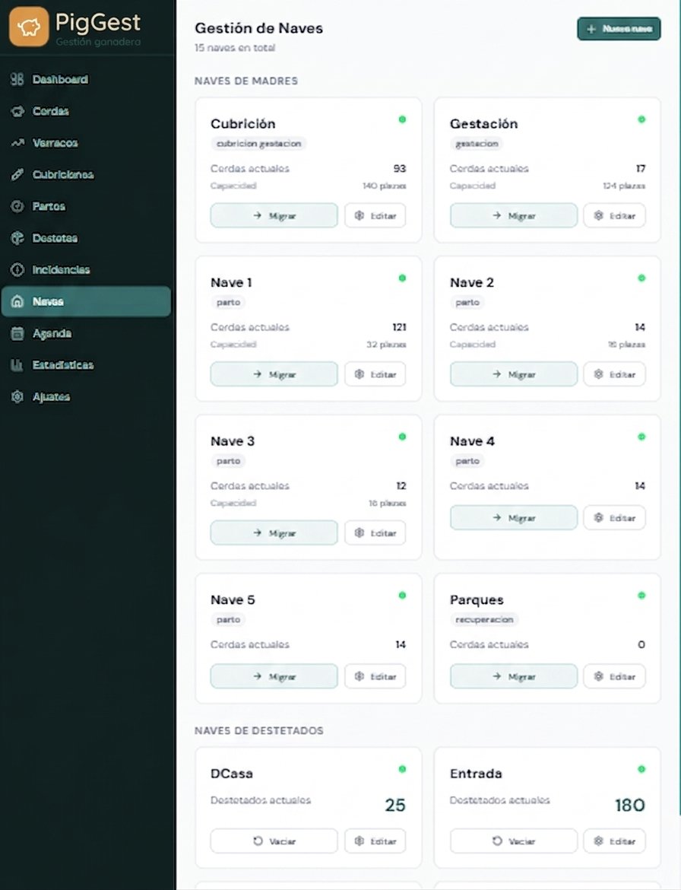Open Dashboard via its grid icon

[x=17, y=79]
